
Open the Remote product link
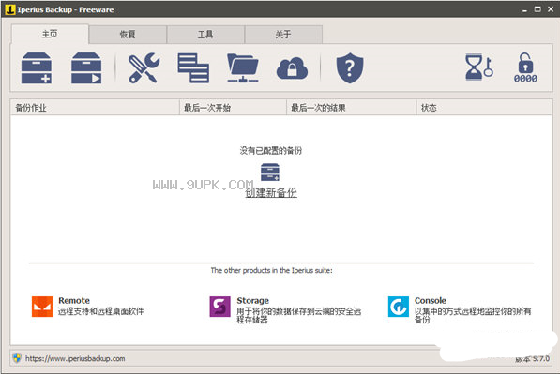[x=74, y=300]
